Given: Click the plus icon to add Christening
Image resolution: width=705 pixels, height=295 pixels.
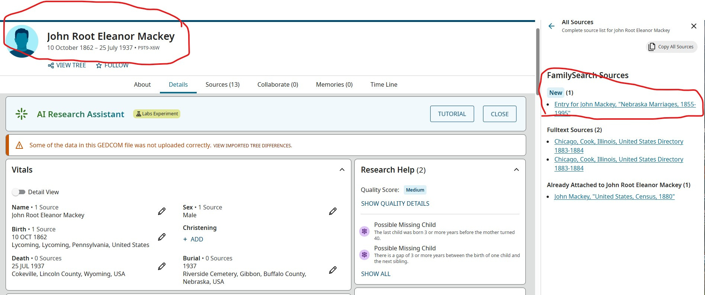Looking at the screenshot, I should (x=185, y=239).
